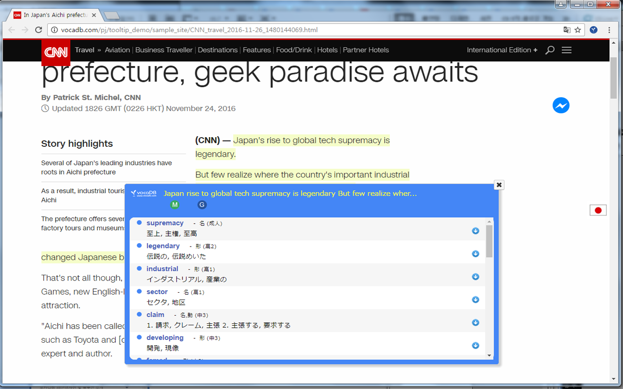Click the page scrollbar up arrow
The width and height of the screenshot is (623, 389).
point(614,43)
